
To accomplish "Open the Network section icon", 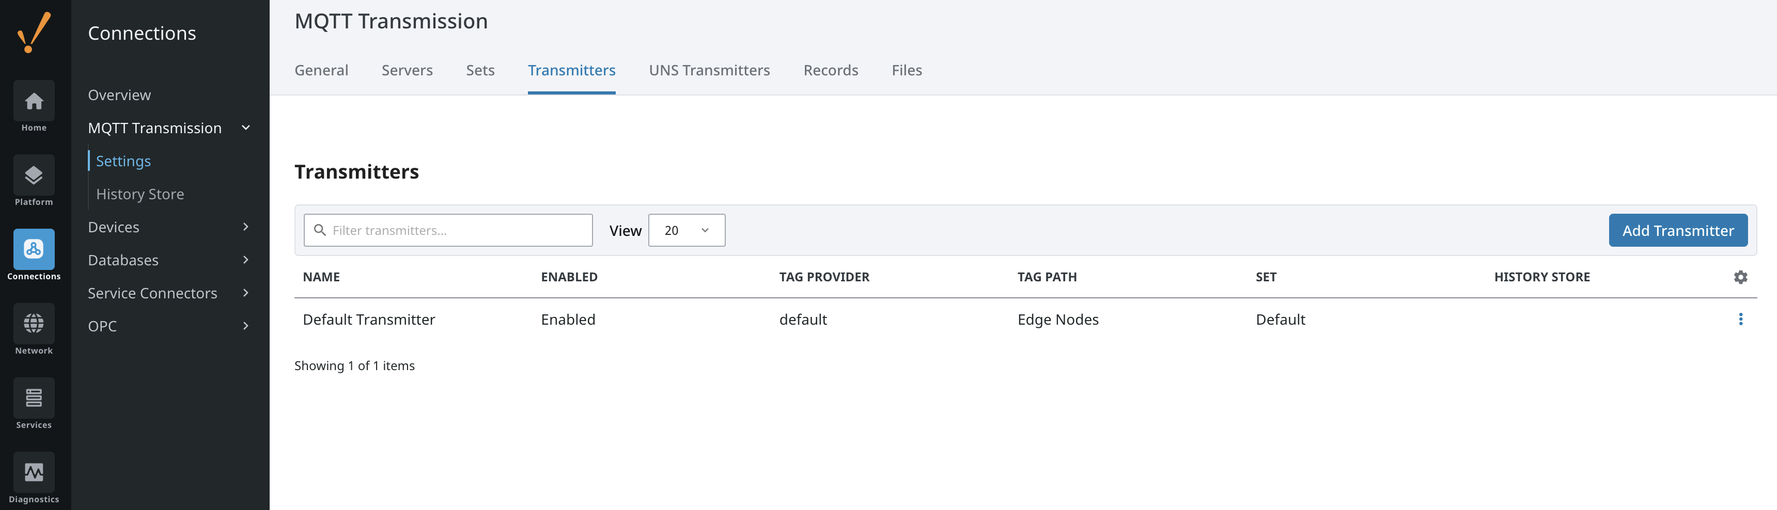I will pos(34,324).
